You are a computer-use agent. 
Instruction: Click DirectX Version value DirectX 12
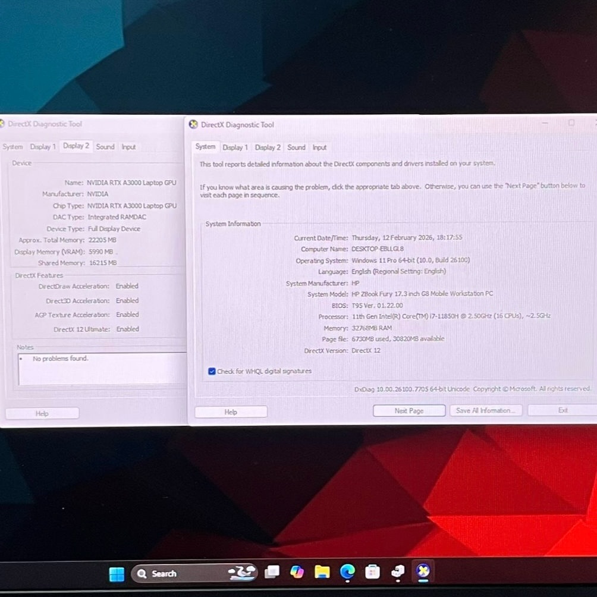tap(366, 350)
